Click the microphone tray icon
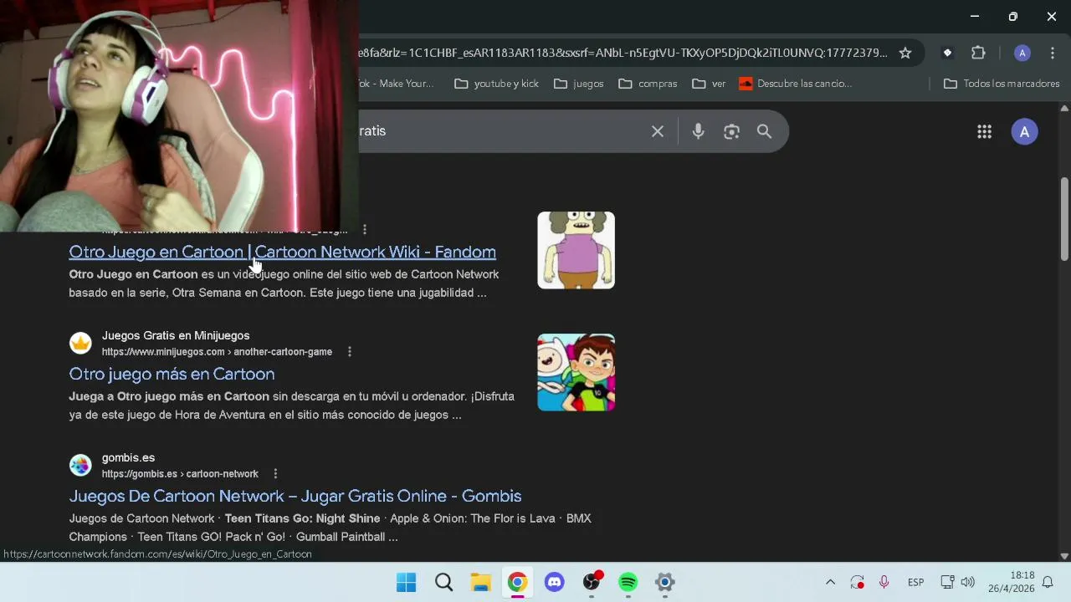1071x602 pixels. click(884, 582)
